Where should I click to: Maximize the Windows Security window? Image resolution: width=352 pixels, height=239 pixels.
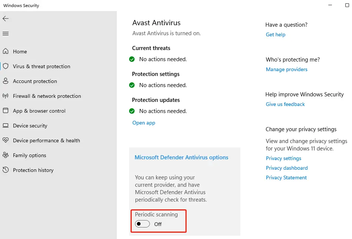tap(347, 5)
